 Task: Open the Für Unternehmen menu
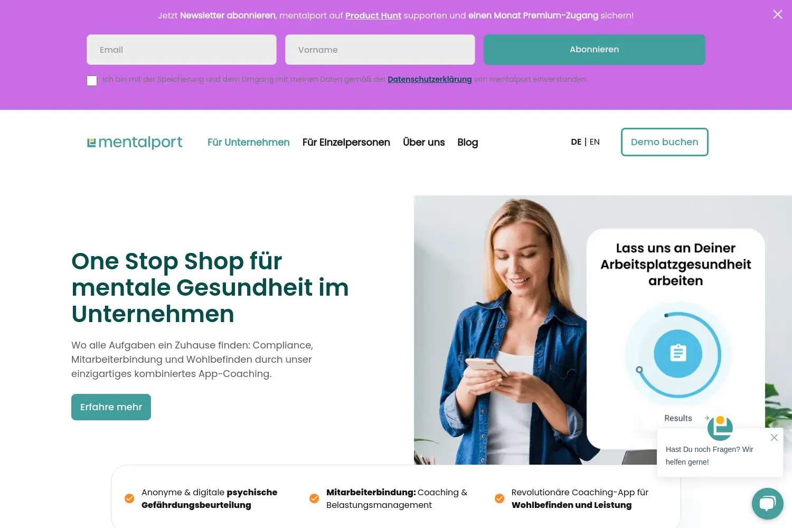pos(249,142)
